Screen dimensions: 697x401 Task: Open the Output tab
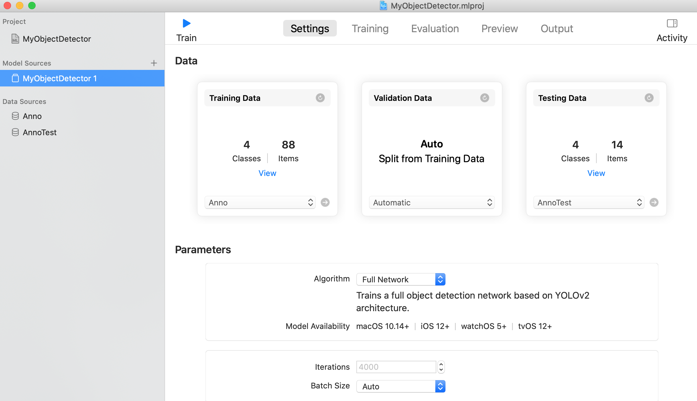556,29
